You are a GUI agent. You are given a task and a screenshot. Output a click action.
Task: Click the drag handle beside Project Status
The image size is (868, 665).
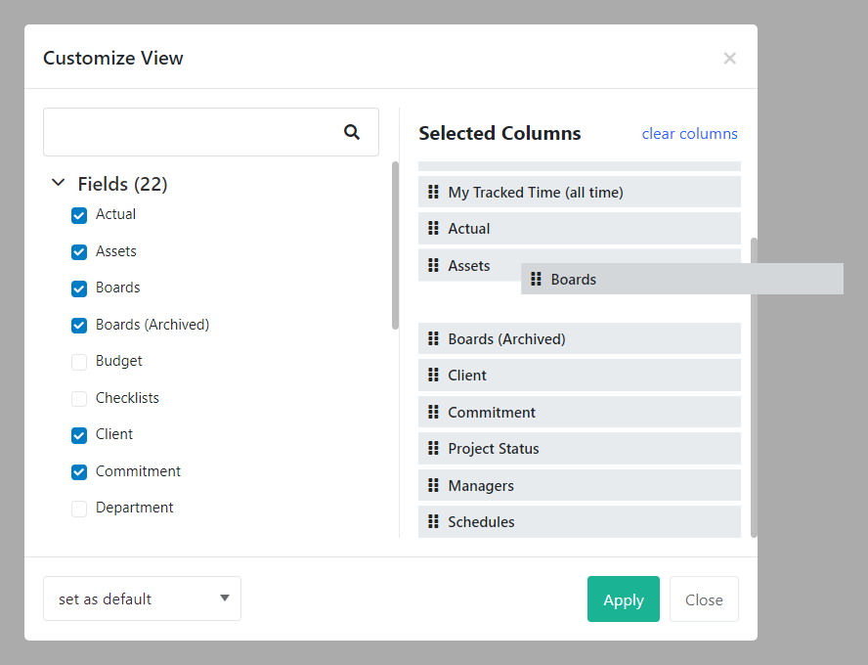tap(434, 448)
